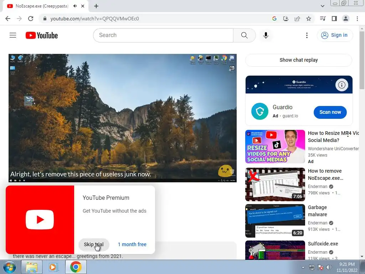This screenshot has width=365, height=274.
Task: Click the address bar URL
Action: pos(94,19)
